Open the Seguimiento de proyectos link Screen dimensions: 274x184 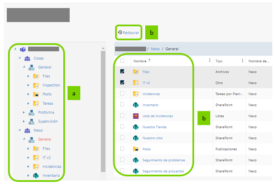click(163, 171)
